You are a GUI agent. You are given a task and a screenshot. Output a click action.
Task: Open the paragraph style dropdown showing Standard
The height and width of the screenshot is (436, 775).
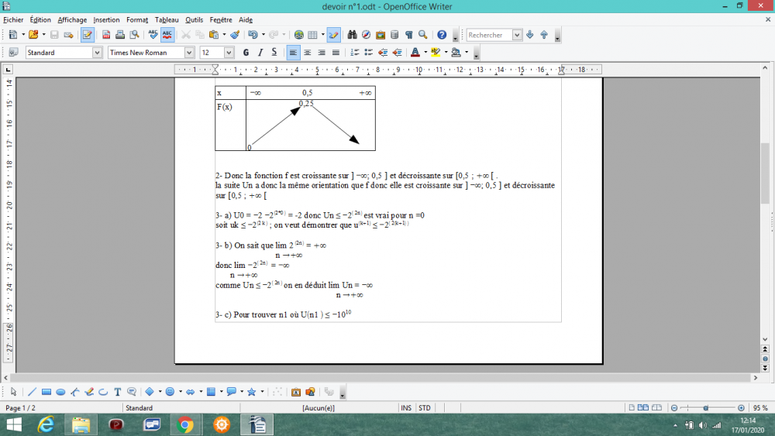click(x=98, y=53)
